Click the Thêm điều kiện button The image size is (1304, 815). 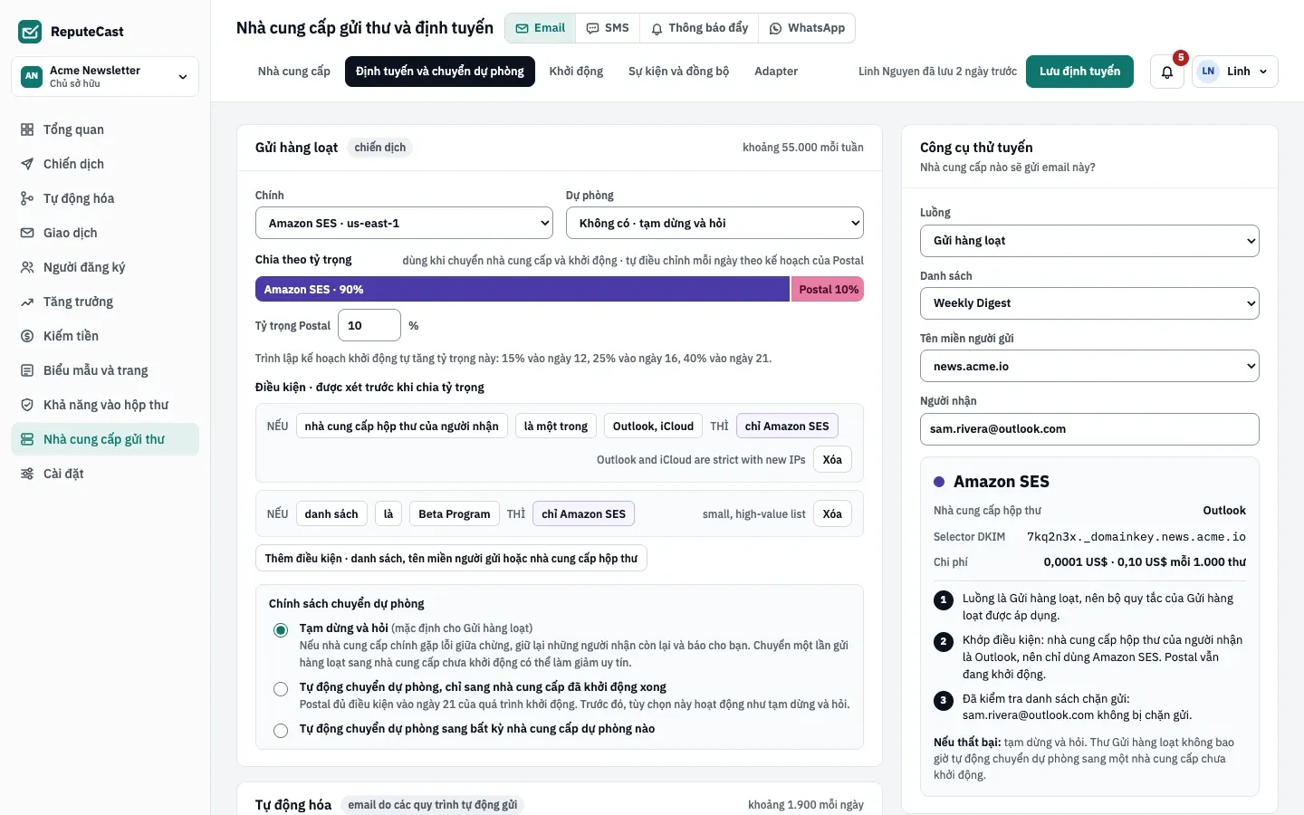click(x=451, y=559)
